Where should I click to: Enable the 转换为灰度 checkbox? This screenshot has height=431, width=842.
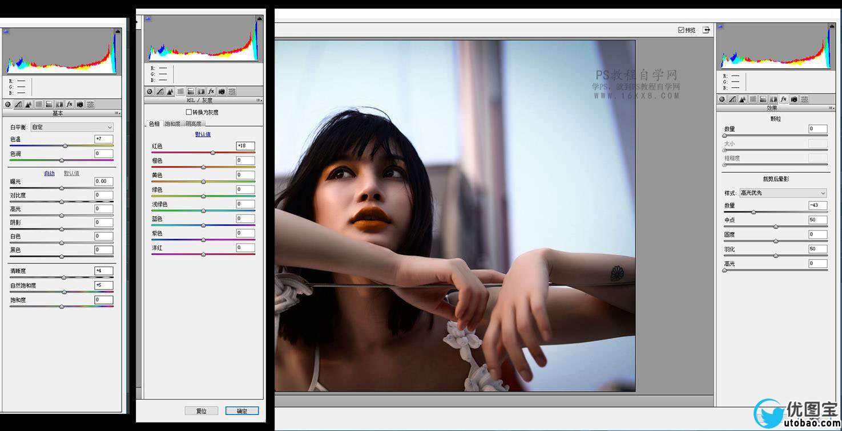189,112
